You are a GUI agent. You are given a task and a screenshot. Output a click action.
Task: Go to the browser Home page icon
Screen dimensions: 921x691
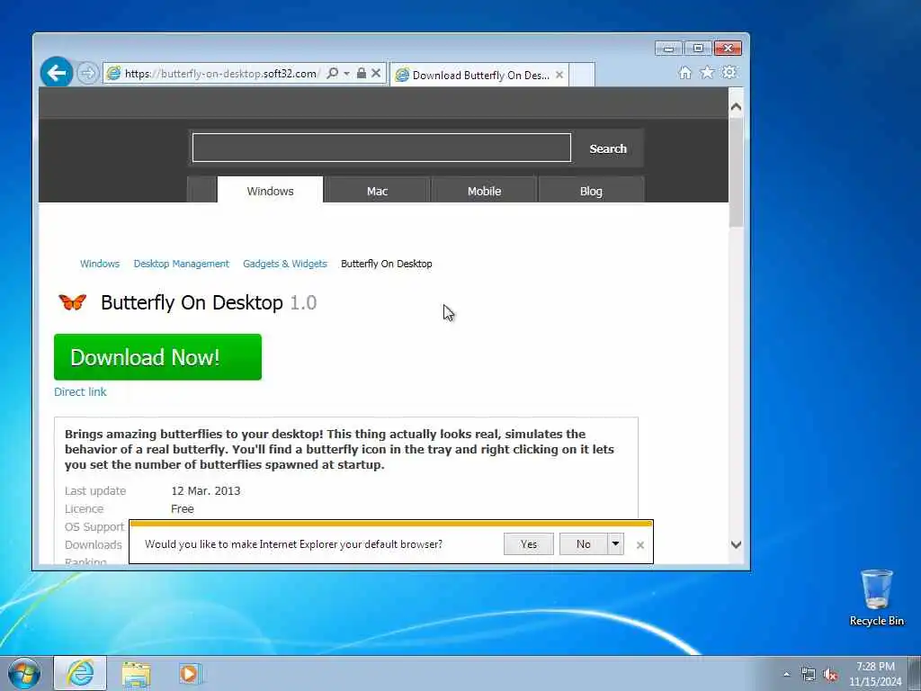[x=684, y=72]
